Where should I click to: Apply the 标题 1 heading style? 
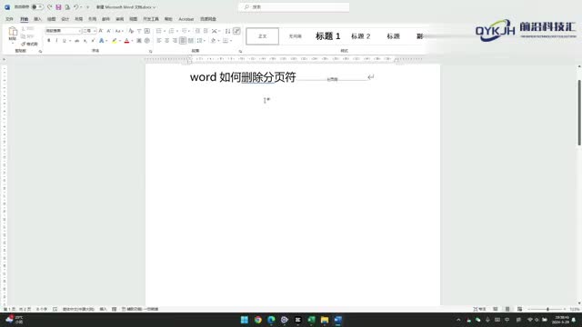click(x=327, y=36)
